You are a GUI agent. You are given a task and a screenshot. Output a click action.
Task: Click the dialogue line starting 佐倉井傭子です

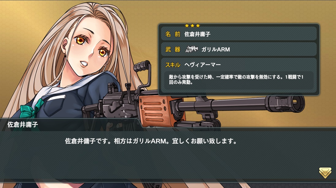[x=151, y=141]
